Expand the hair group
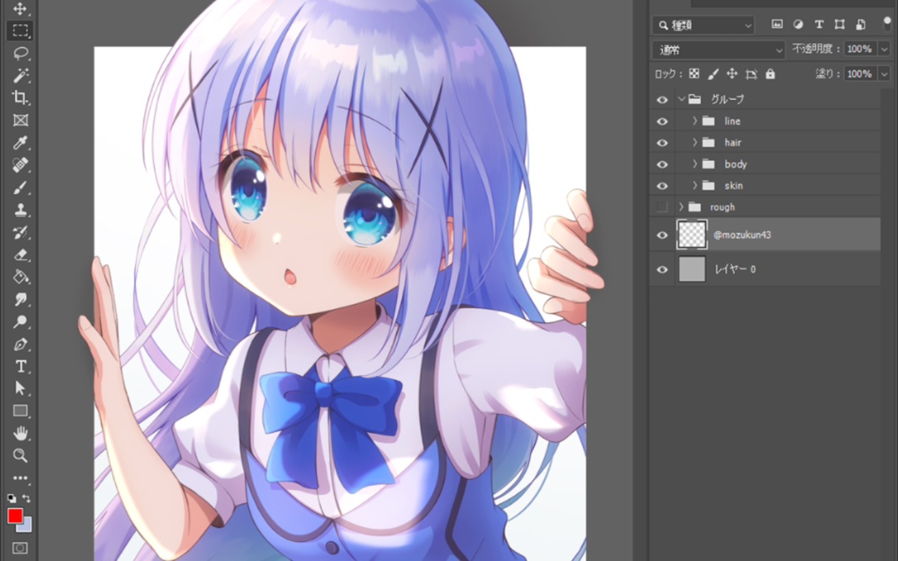The height and width of the screenshot is (561, 898). tap(695, 143)
